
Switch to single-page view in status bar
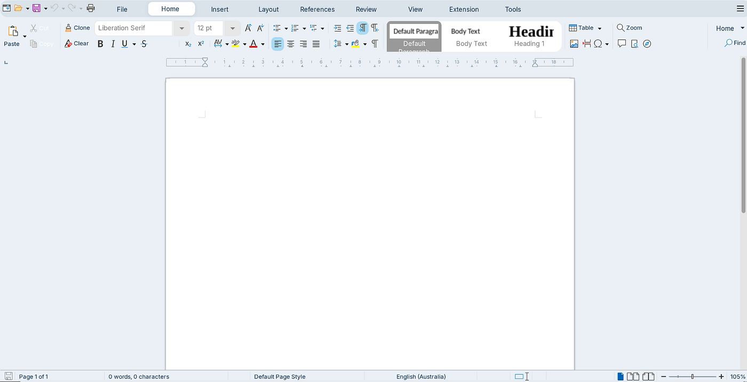(x=621, y=377)
